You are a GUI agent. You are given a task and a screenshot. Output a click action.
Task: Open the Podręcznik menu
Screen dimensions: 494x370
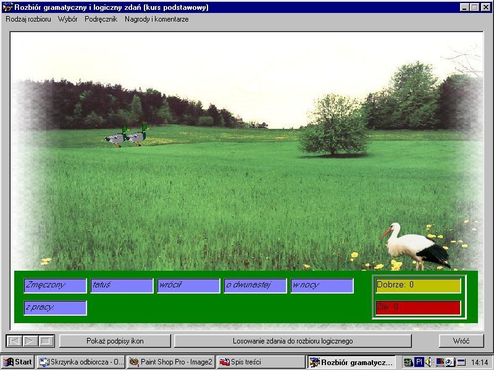pos(101,19)
